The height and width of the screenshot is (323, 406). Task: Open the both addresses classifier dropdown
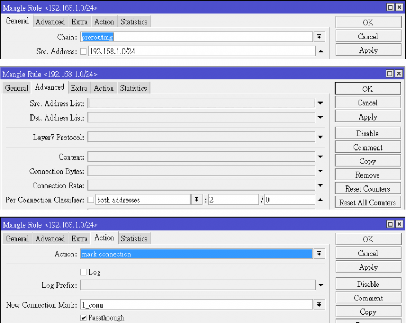[197, 200]
